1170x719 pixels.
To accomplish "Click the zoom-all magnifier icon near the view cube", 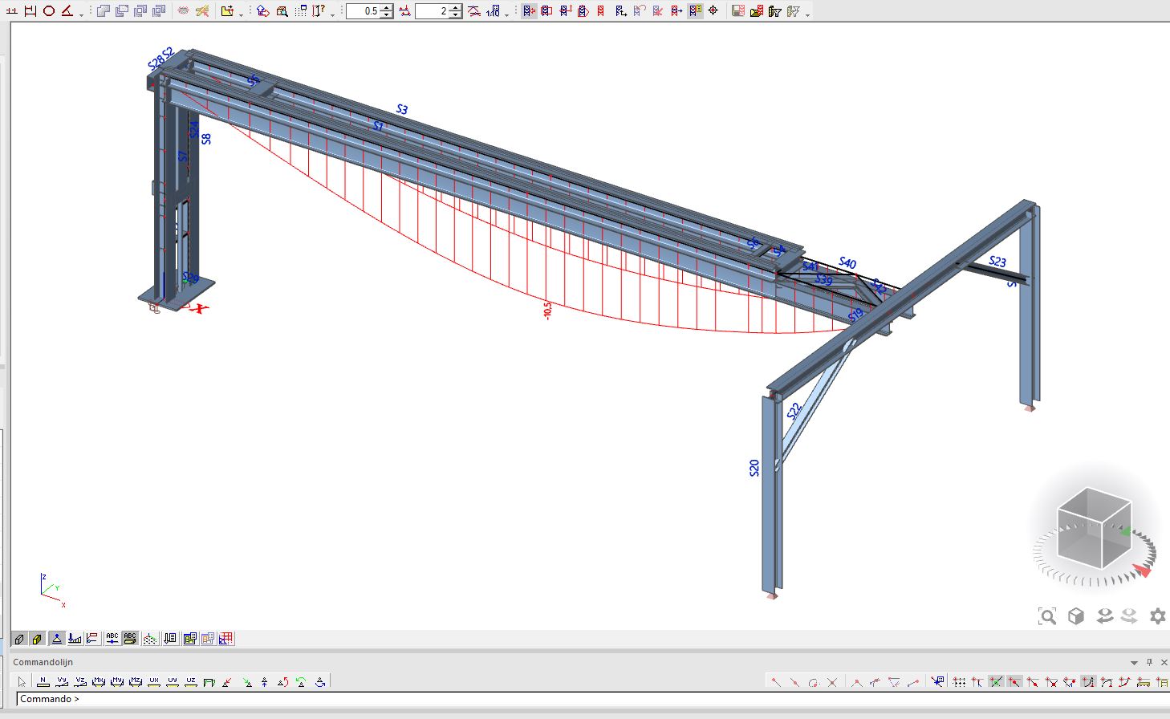I will tap(1046, 616).
